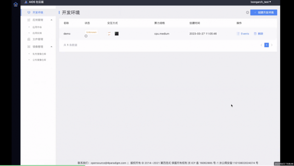Click the cpu.medium spec cell

(162, 33)
